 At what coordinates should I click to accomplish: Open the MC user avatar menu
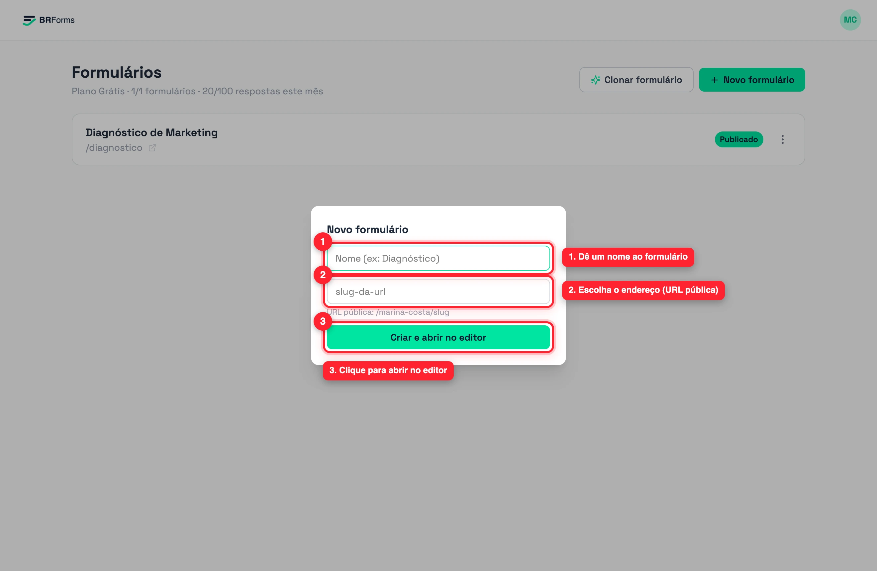[x=850, y=20]
